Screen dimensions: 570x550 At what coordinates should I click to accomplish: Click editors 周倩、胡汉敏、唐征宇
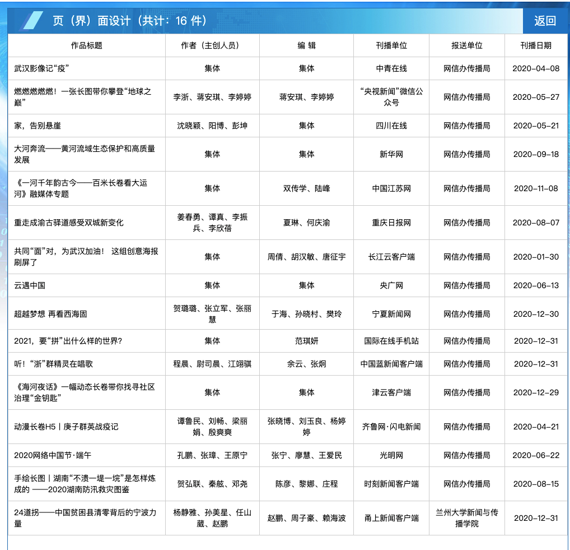[306, 257]
